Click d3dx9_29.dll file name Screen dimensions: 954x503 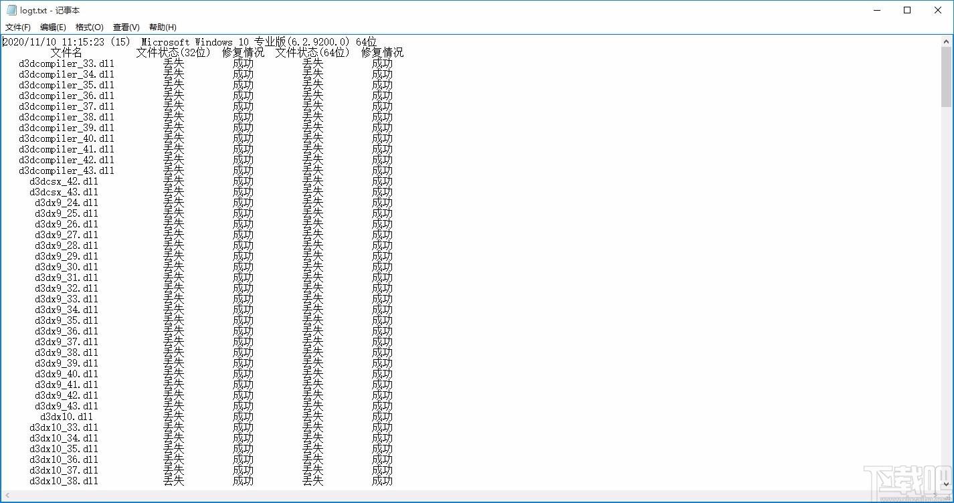[66, 256]
